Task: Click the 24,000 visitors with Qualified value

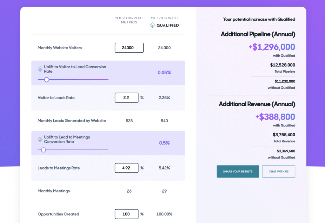Action: [164, 48]
